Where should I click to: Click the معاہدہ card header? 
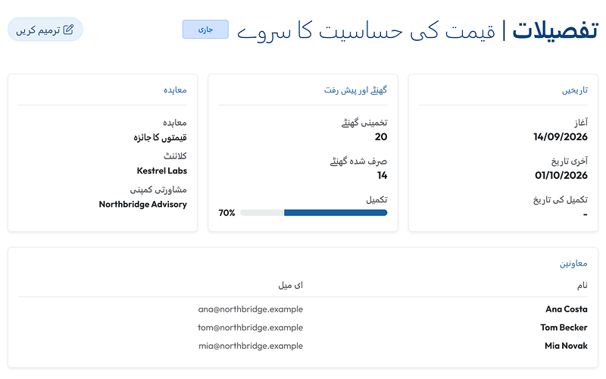pyautogui.click(x=175, y=90)
